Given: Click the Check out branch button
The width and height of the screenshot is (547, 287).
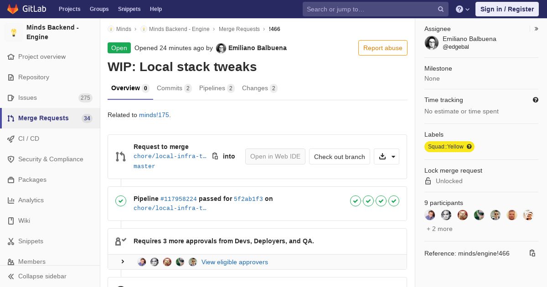Looking at the screenshot, I should (339, 156).
